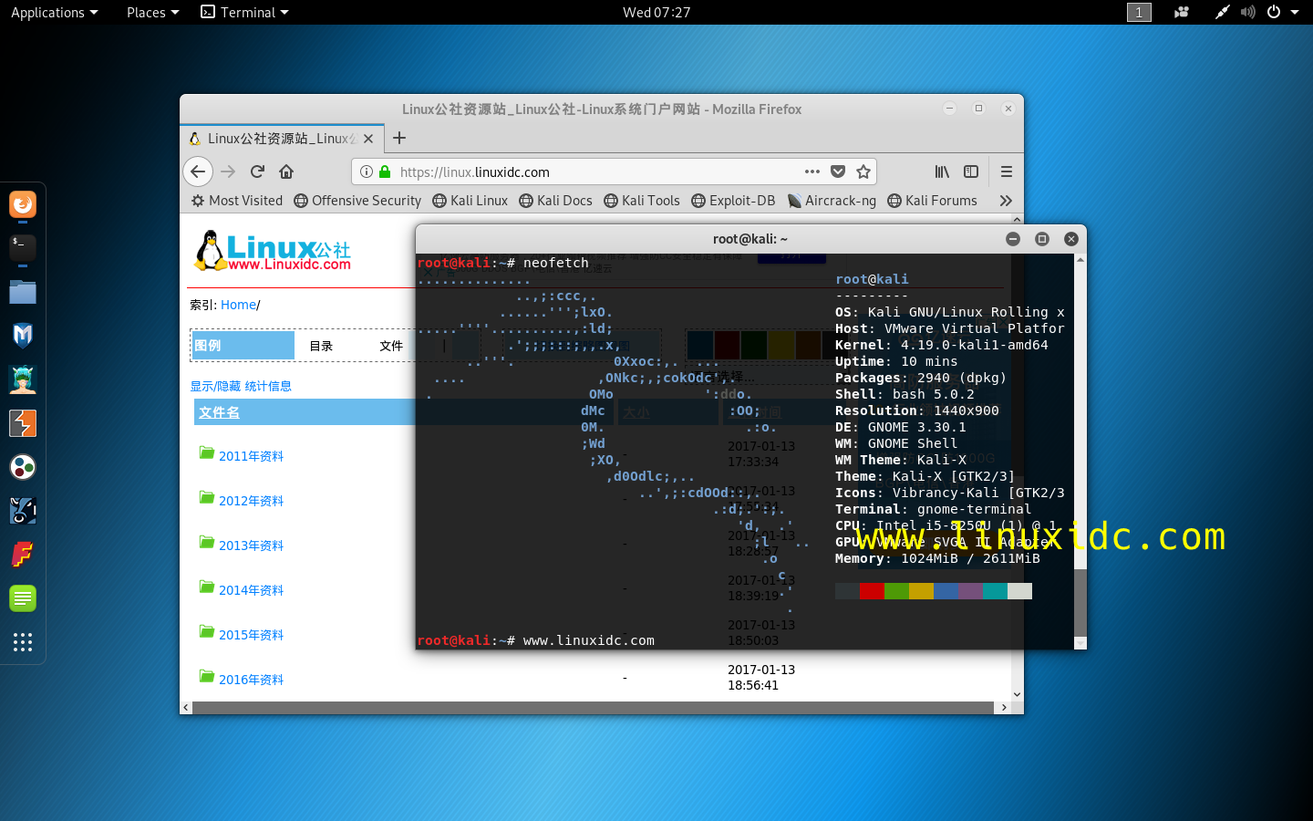The width and height of the screenshot is (1313, 821).
Task: Launch BeEF icon in the dock
Action: (x=23, y=511)
